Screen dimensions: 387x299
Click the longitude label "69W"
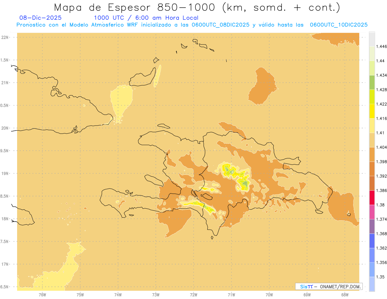tap(307, 294)
